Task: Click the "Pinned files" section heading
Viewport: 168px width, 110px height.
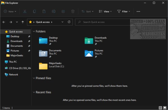Action: (43, 78)
